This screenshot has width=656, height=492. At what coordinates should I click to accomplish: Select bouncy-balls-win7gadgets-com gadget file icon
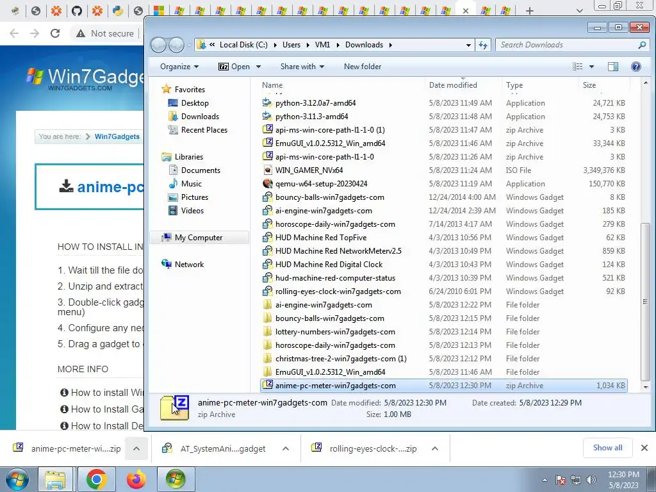tap(267, 197)
